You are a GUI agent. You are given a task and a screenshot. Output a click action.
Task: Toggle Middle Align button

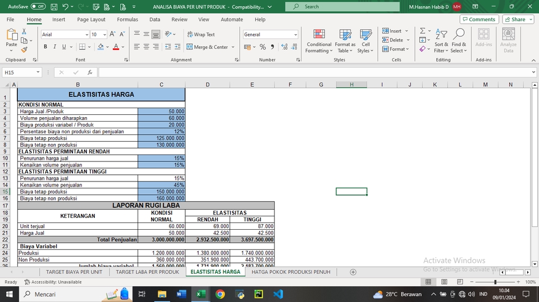coord(146,34)
